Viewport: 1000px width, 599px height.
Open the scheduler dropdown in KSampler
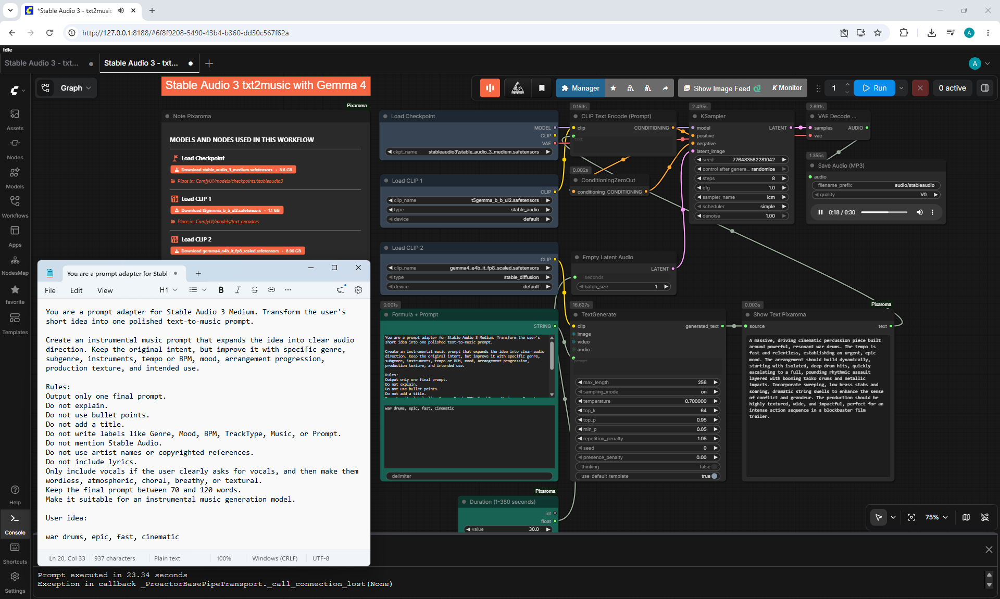(x=742, y=207)
